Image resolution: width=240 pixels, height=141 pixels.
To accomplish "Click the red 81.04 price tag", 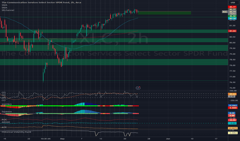I will pos(232,31).
